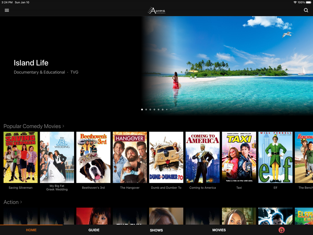Open the SHOWS tab
Viewport: 313px width, 235px height.
pos(156,230)
